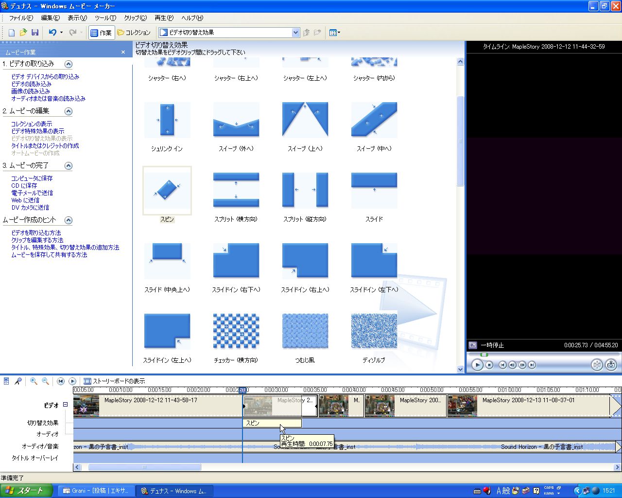Click the Save Project floppy icon
Image resolution: width=622 pixels, height=498 pixels.
tap(35, 33)
